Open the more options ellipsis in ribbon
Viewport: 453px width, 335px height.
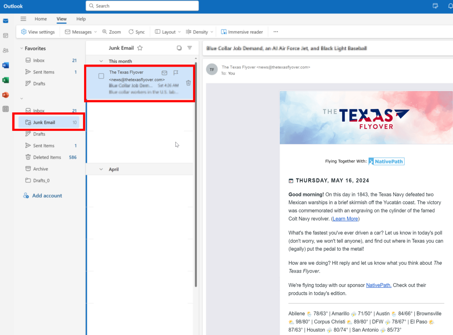(276, 32)
